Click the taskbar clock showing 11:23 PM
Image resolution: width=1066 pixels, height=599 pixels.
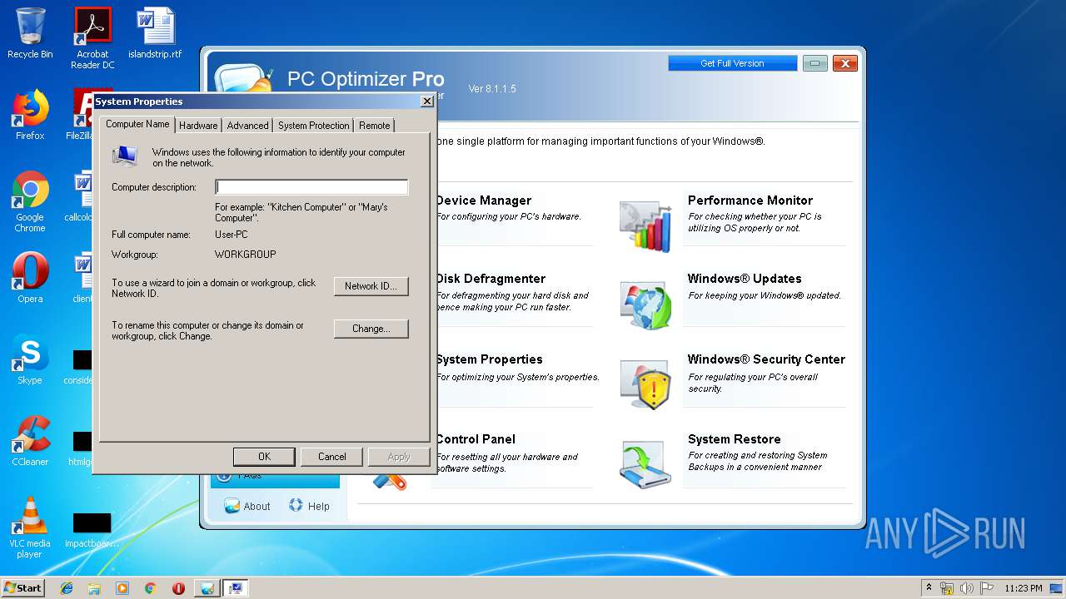(1023, 588)
